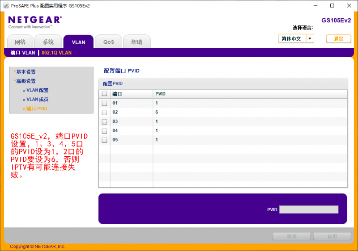Viewport: 358px width, 251px height.
Task: Click the GS105Ev2 model label
Action: pos(336,20)
